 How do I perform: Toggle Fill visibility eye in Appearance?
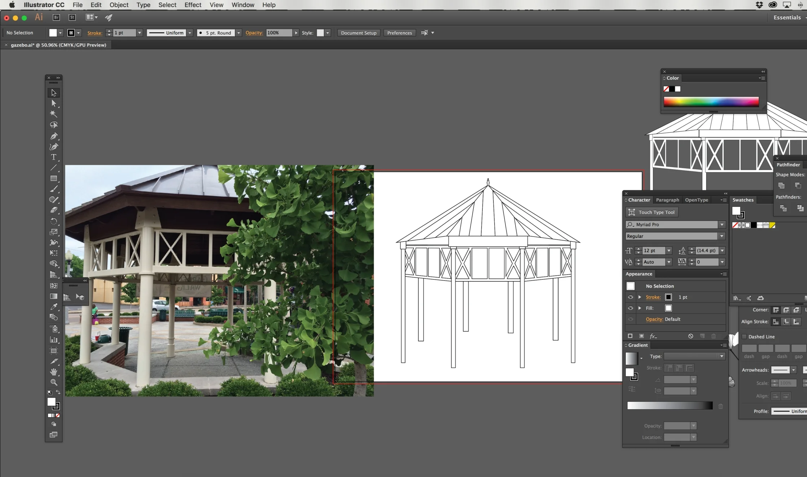click(631, 308)
